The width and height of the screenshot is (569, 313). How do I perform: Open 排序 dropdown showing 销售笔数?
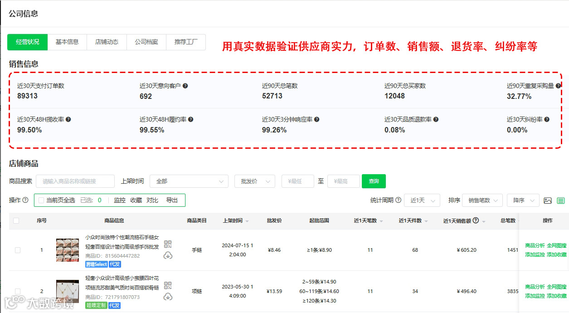tap(482, 200)
